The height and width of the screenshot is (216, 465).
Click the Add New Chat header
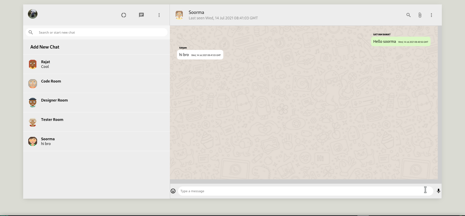pos(45,47)
